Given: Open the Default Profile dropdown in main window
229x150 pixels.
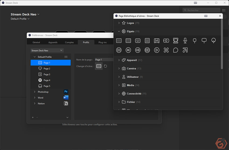Looking at the screenshot, I should 20,19.
